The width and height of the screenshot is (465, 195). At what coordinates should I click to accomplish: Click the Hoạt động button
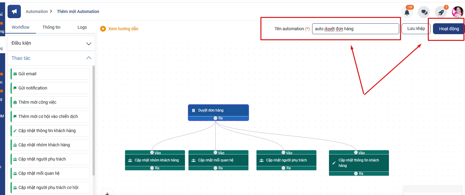[449, 29]
